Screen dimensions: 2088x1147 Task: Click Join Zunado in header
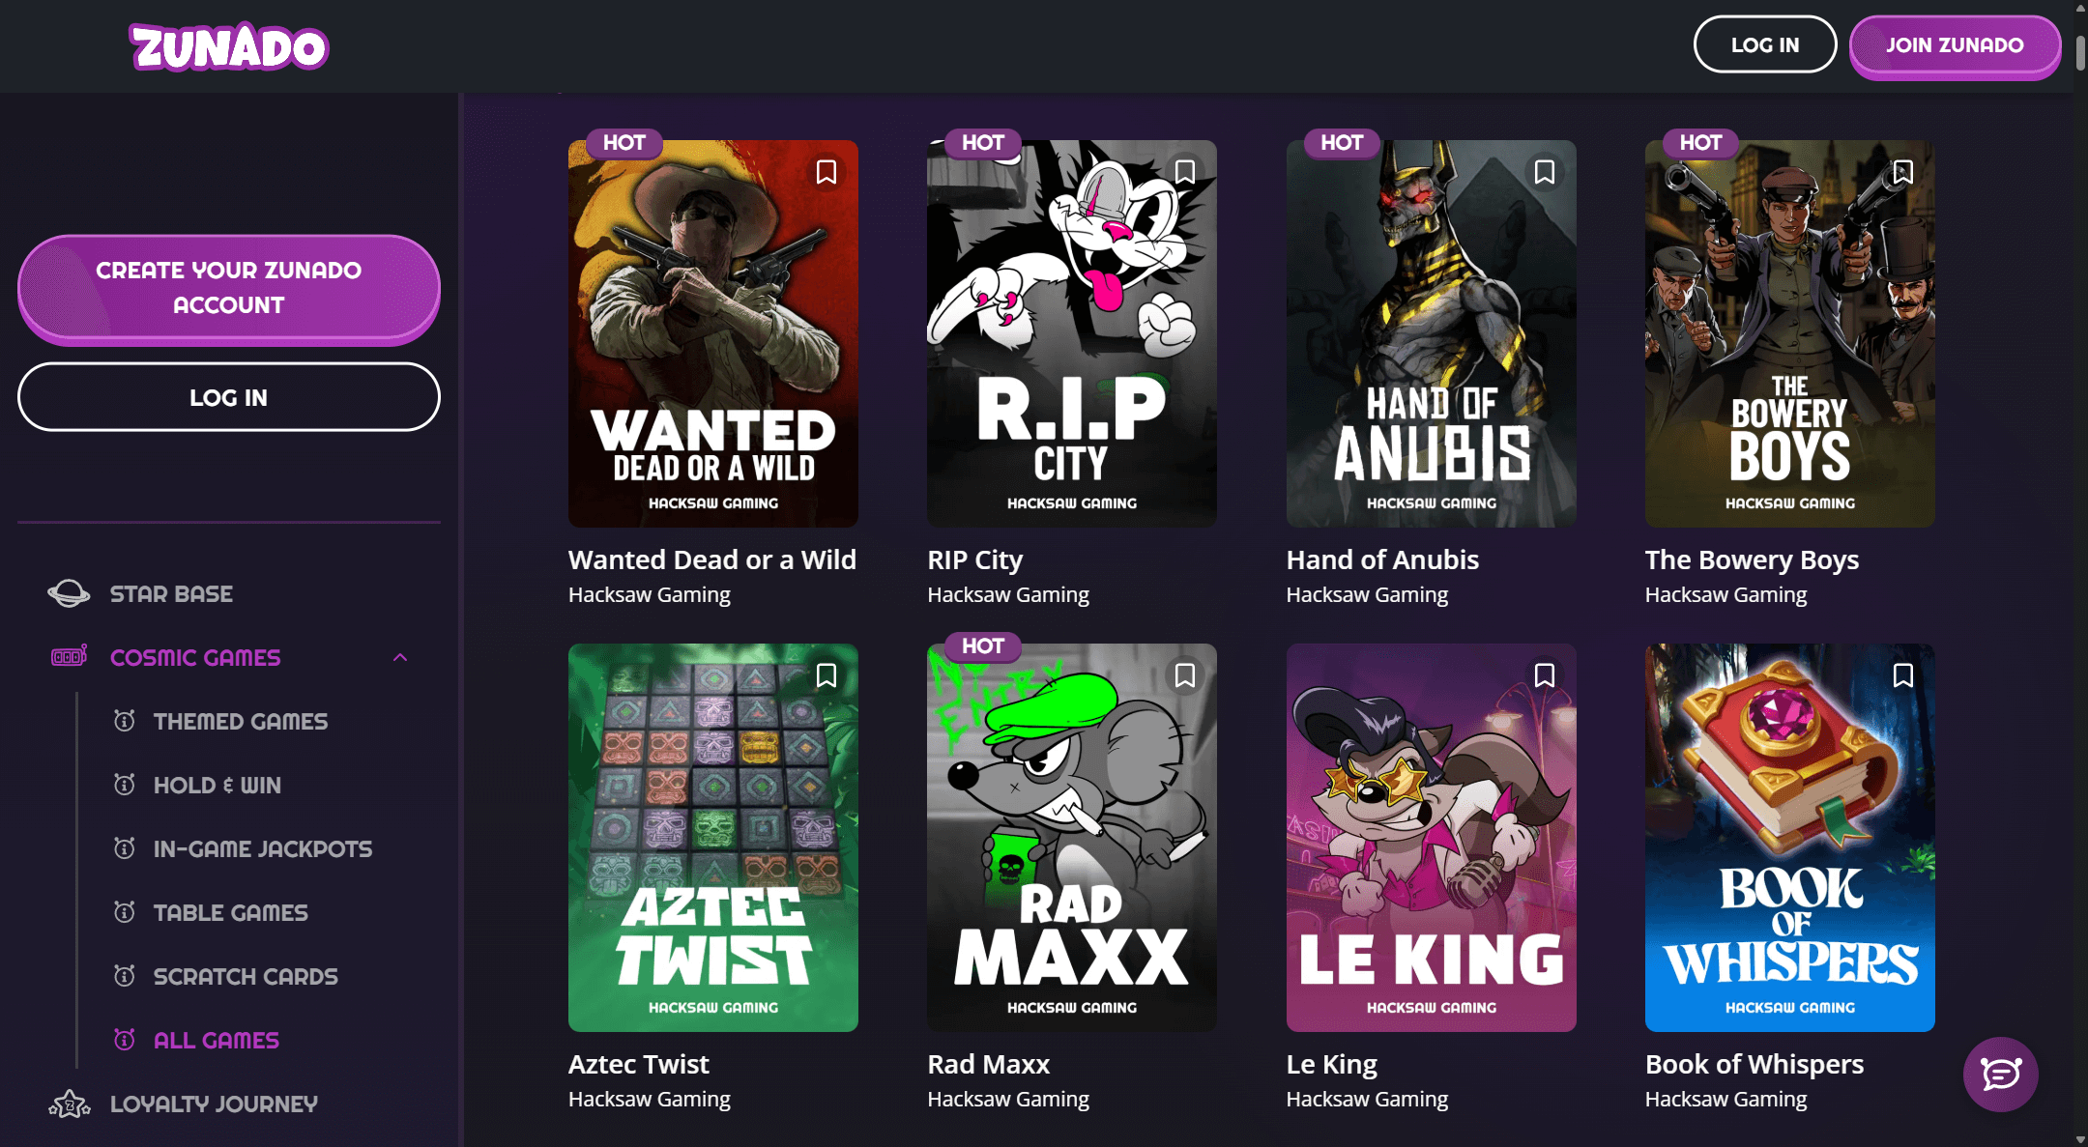tap(1955, 45)
